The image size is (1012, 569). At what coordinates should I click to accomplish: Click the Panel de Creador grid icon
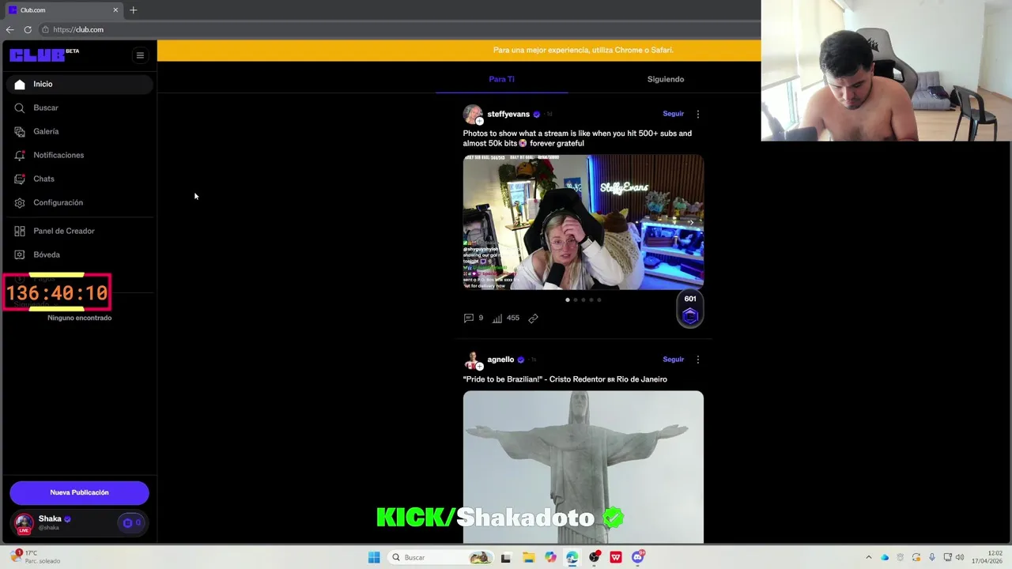[20, 231]
